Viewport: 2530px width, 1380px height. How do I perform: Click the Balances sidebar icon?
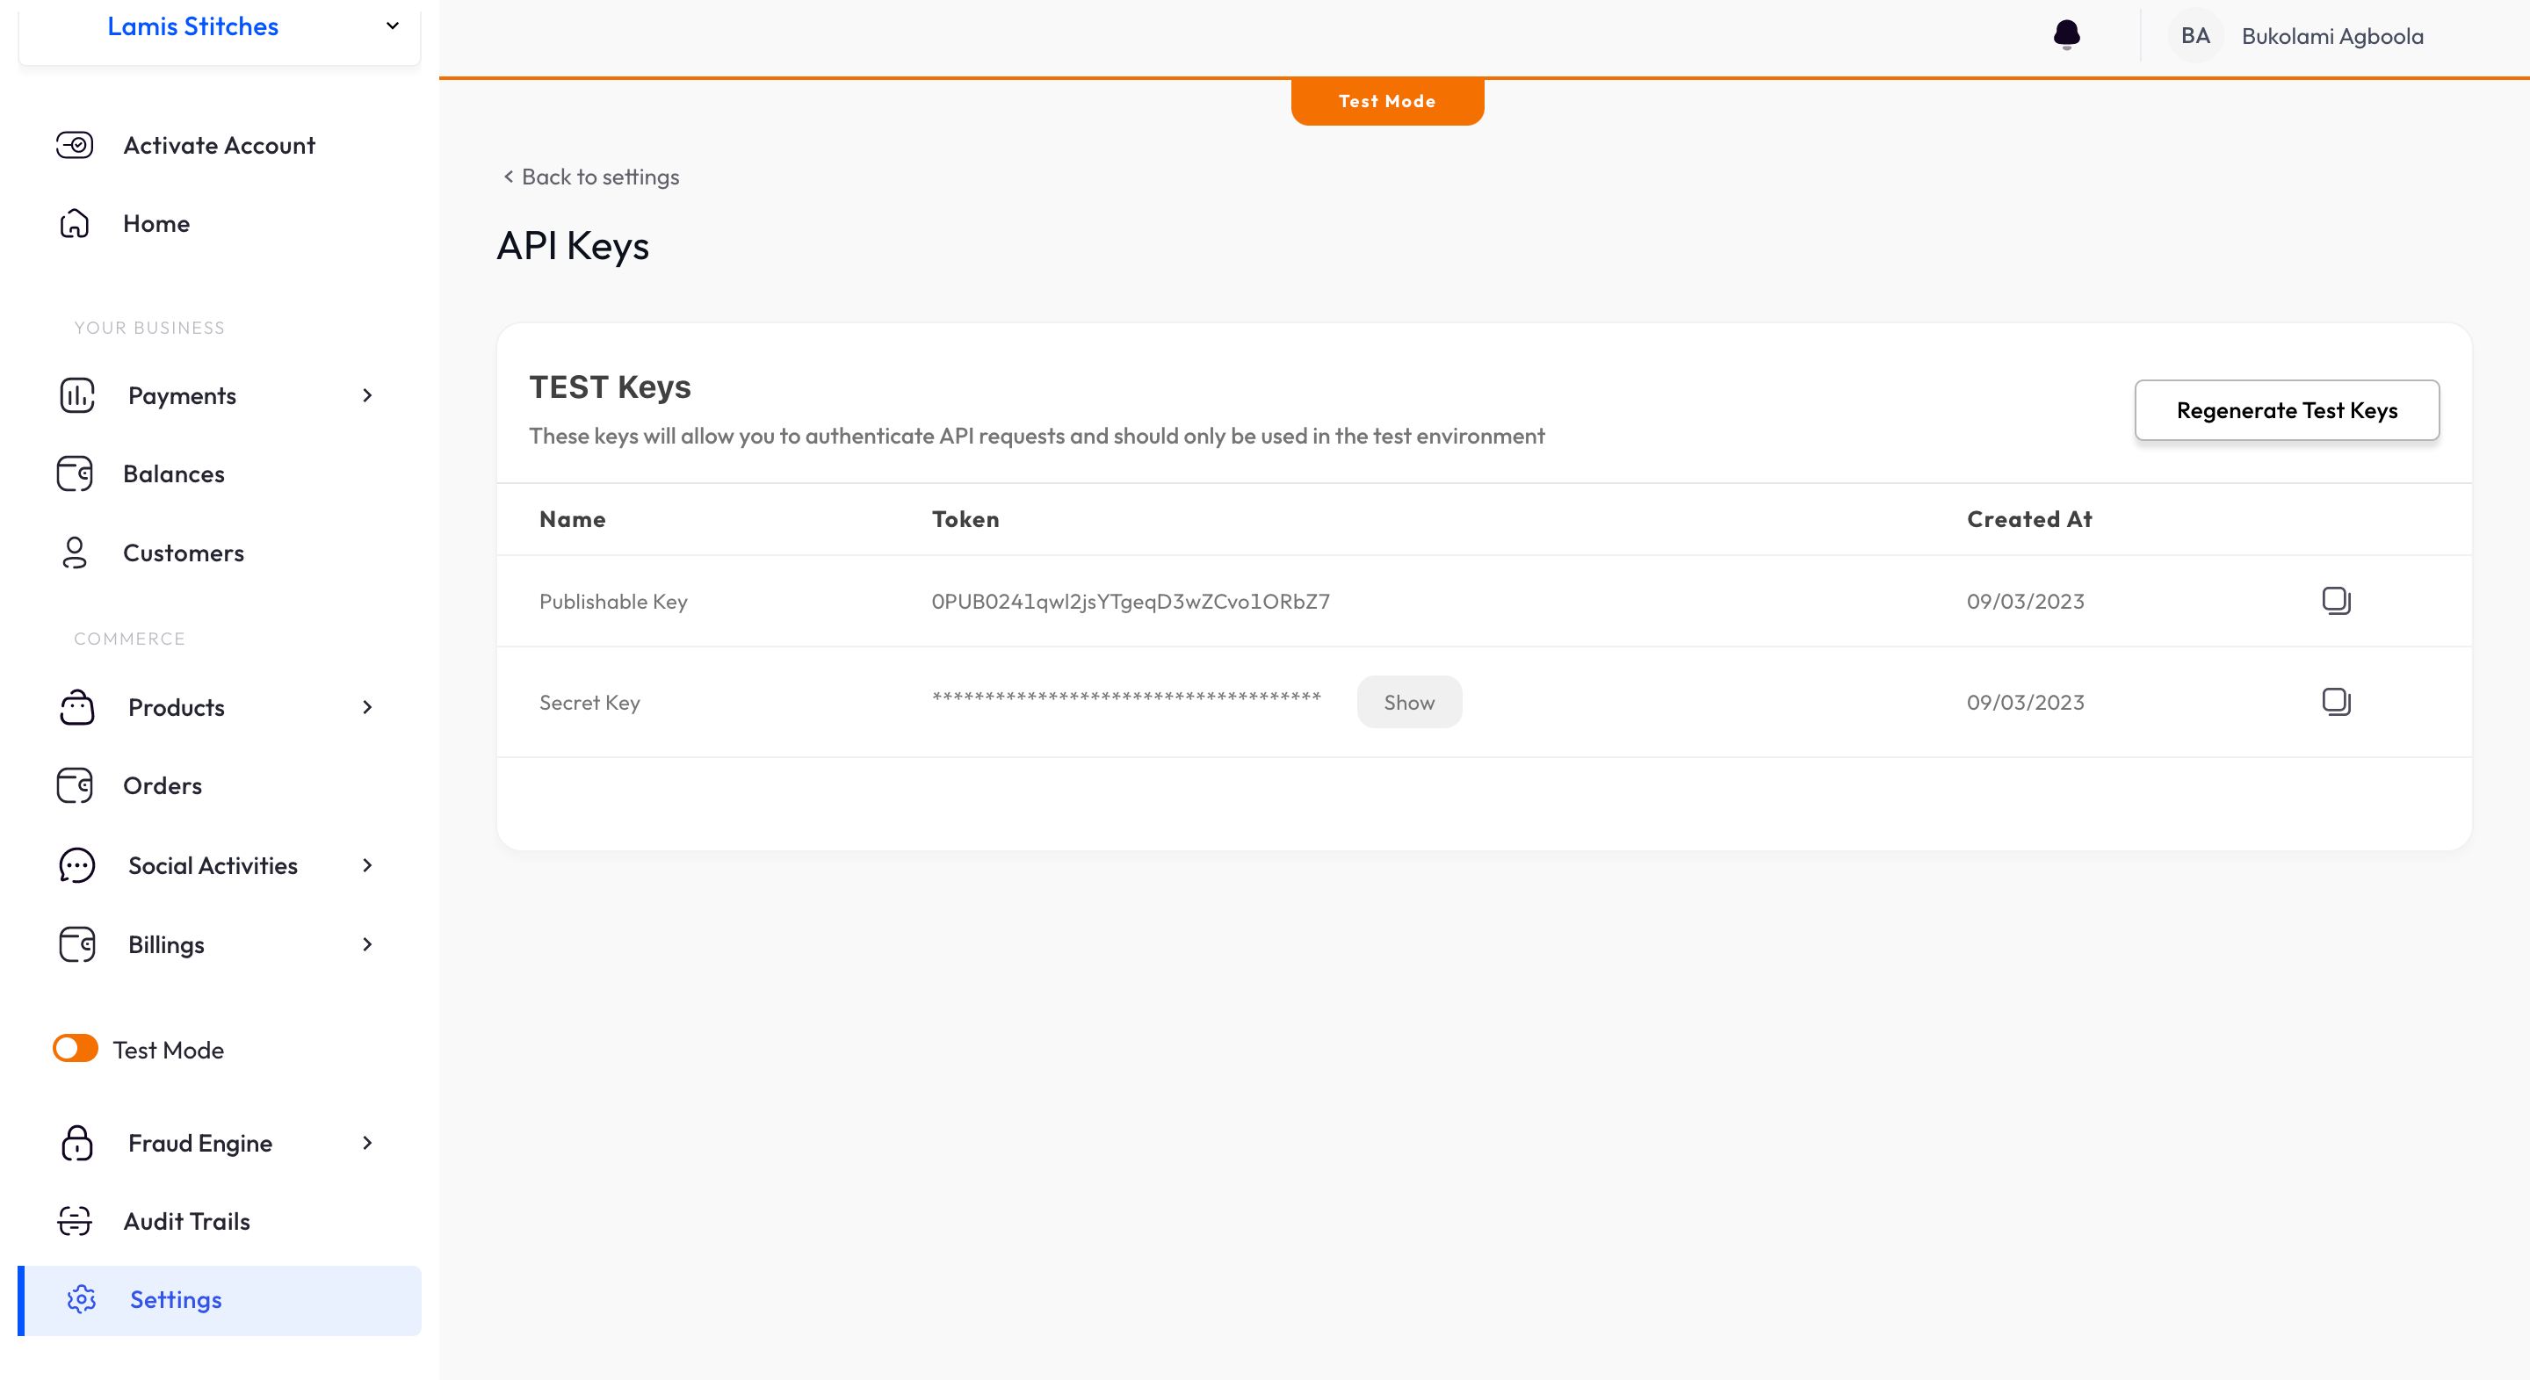click(x=76, y=473)
